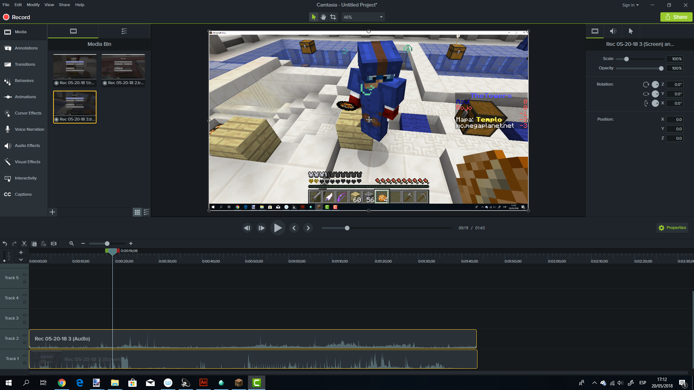Image resolution: width=694 pixels, height=390 pixels.
Task: Redo the last action in timeline toolbar
Action: 14,244
